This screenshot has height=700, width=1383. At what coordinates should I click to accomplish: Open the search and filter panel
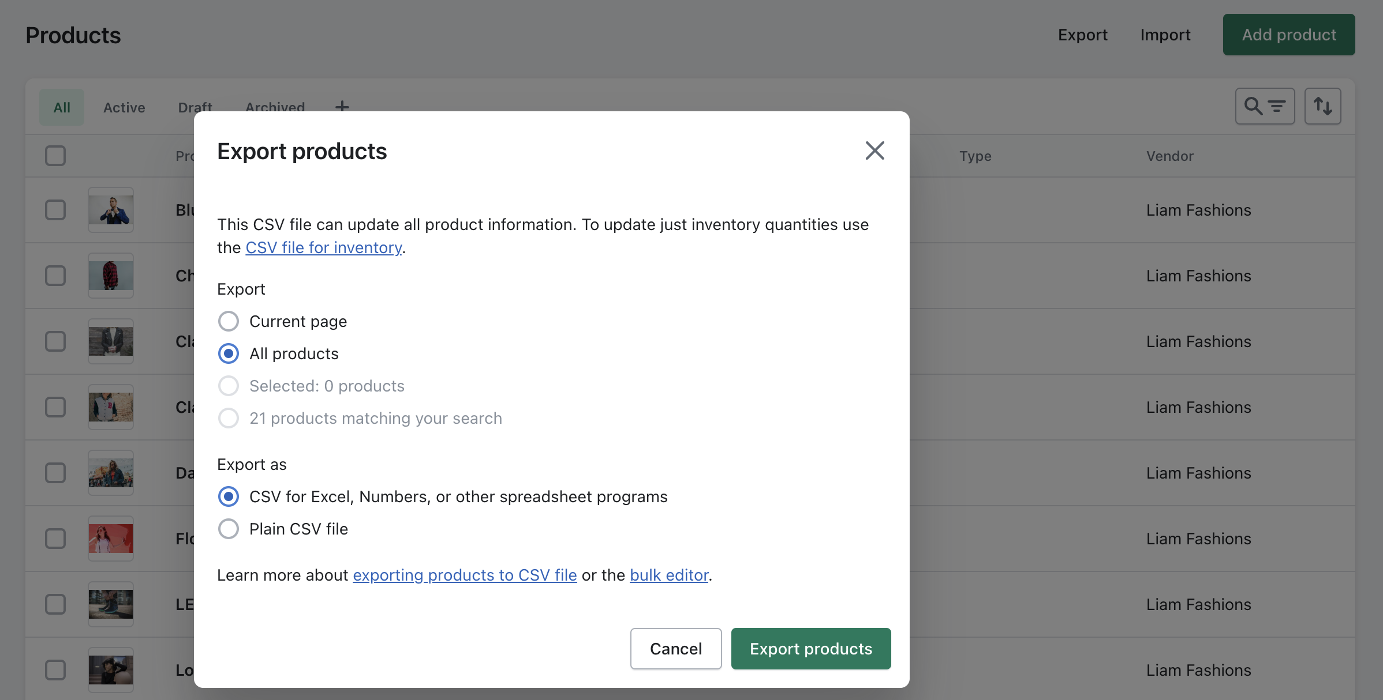tap(1265, 106)
